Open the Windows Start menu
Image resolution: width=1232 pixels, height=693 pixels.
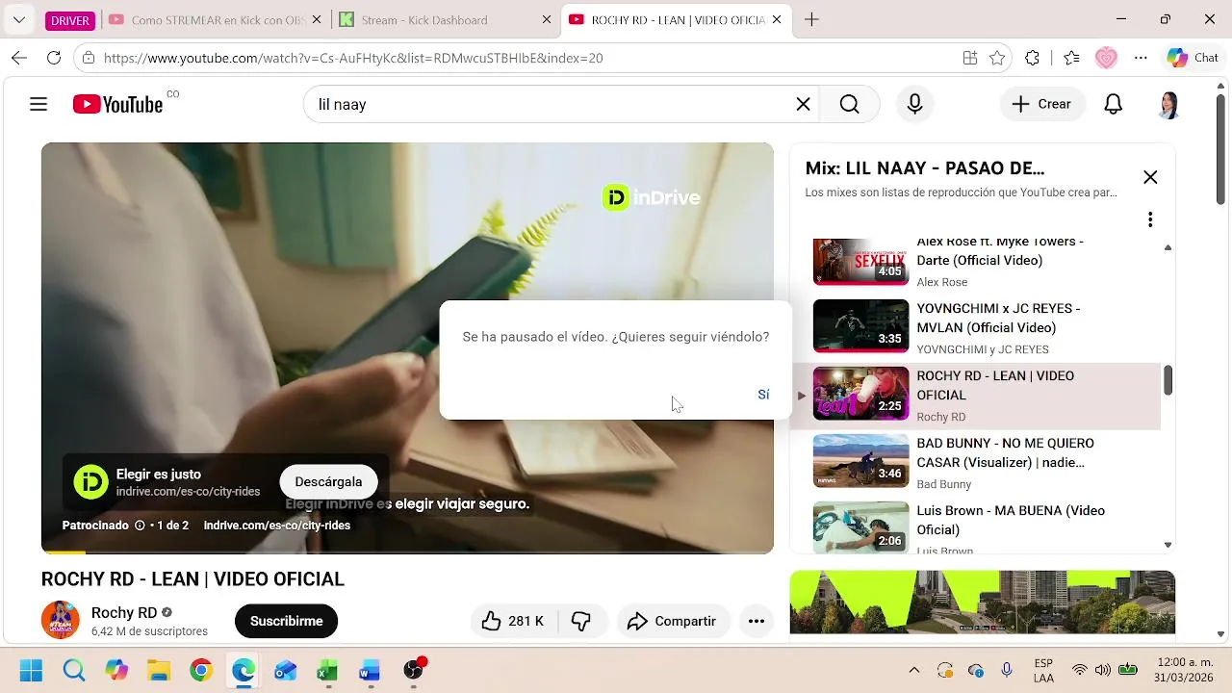(x=31, y=670)
